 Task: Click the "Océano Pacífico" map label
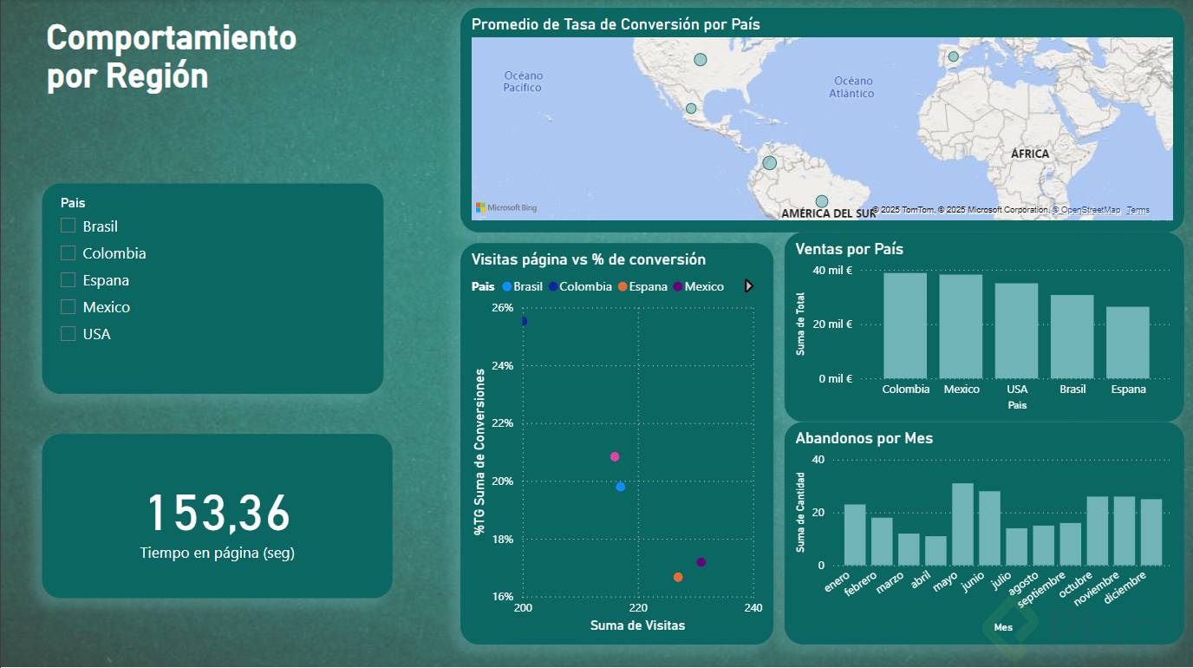(523, 82)
